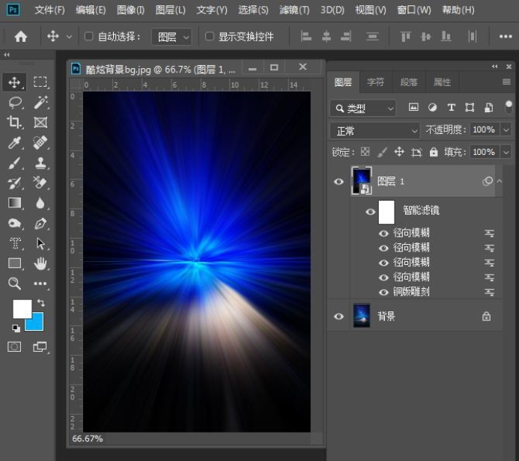Select the Magic Wand tool
Screen dimensions: 519x461
[x=40, y=103]
